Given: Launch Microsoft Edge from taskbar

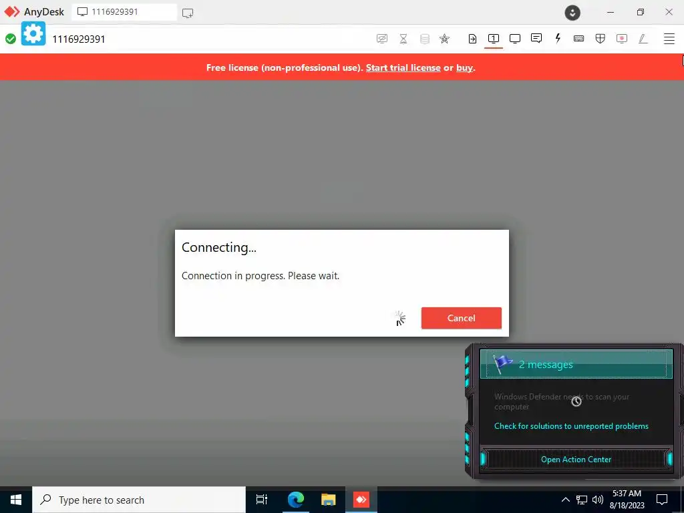Looking at the screenshot, I should tap(295, 500).
